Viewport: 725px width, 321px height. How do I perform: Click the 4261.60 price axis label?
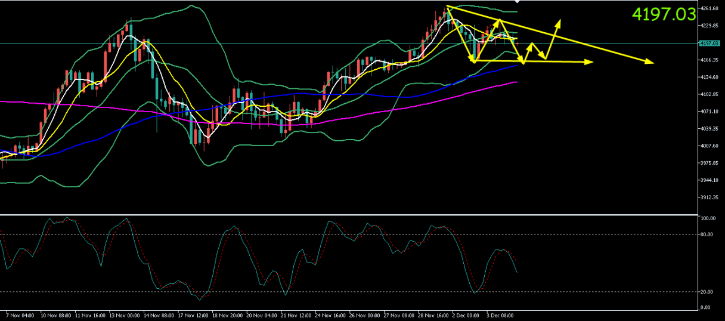pyautogui.click(x=709, y=8)
